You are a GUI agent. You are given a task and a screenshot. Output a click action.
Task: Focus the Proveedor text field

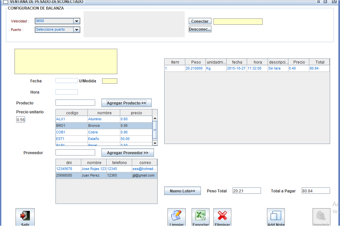point(75,153)
